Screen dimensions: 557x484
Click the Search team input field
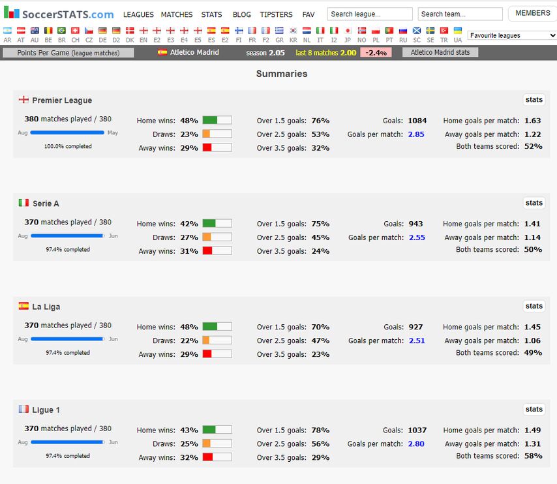460,14
